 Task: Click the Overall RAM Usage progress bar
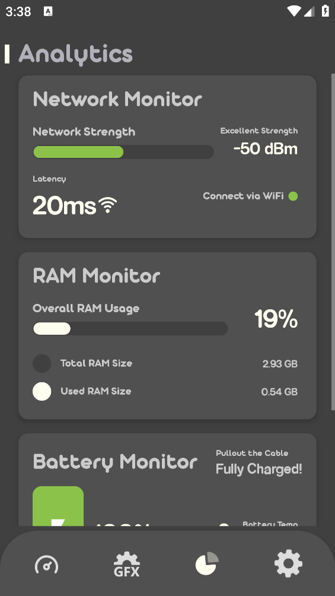130,329
